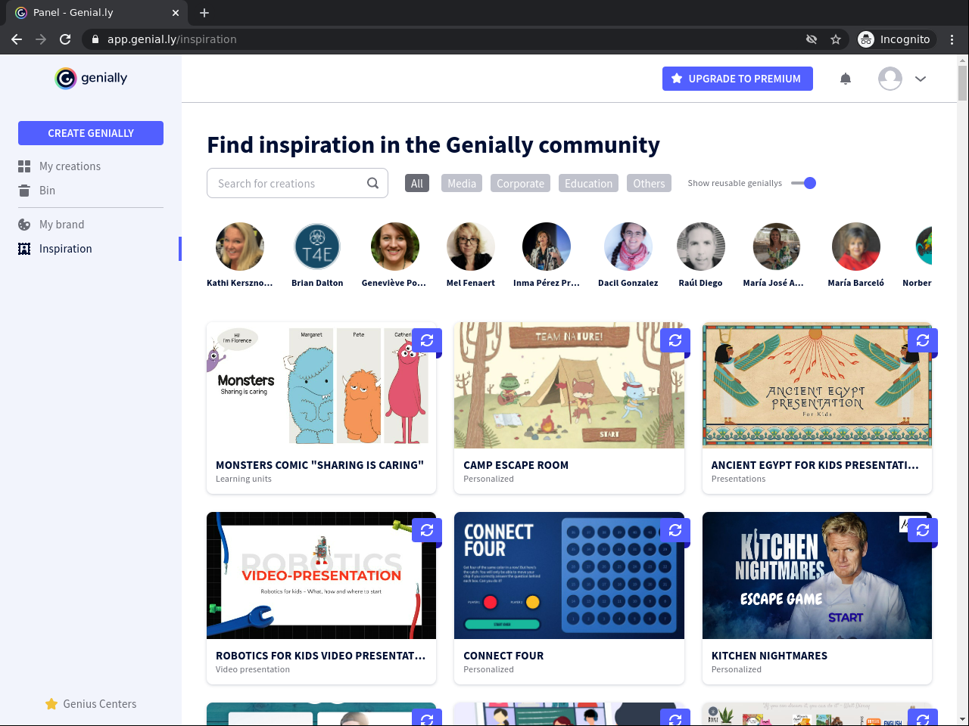Click the My creations grid icon
This screenshot has height=726, width=969.
tap(24, 166)
